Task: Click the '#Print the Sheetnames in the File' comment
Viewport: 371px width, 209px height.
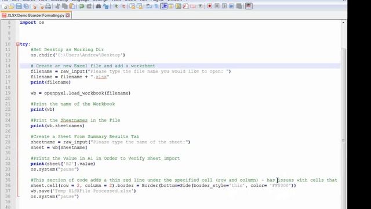Action: point(75,120)
